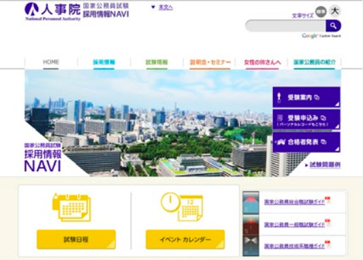Click the 人事院 National Personnel Authority logo
Screen dimensions: 363x260
tap(52, 12)
